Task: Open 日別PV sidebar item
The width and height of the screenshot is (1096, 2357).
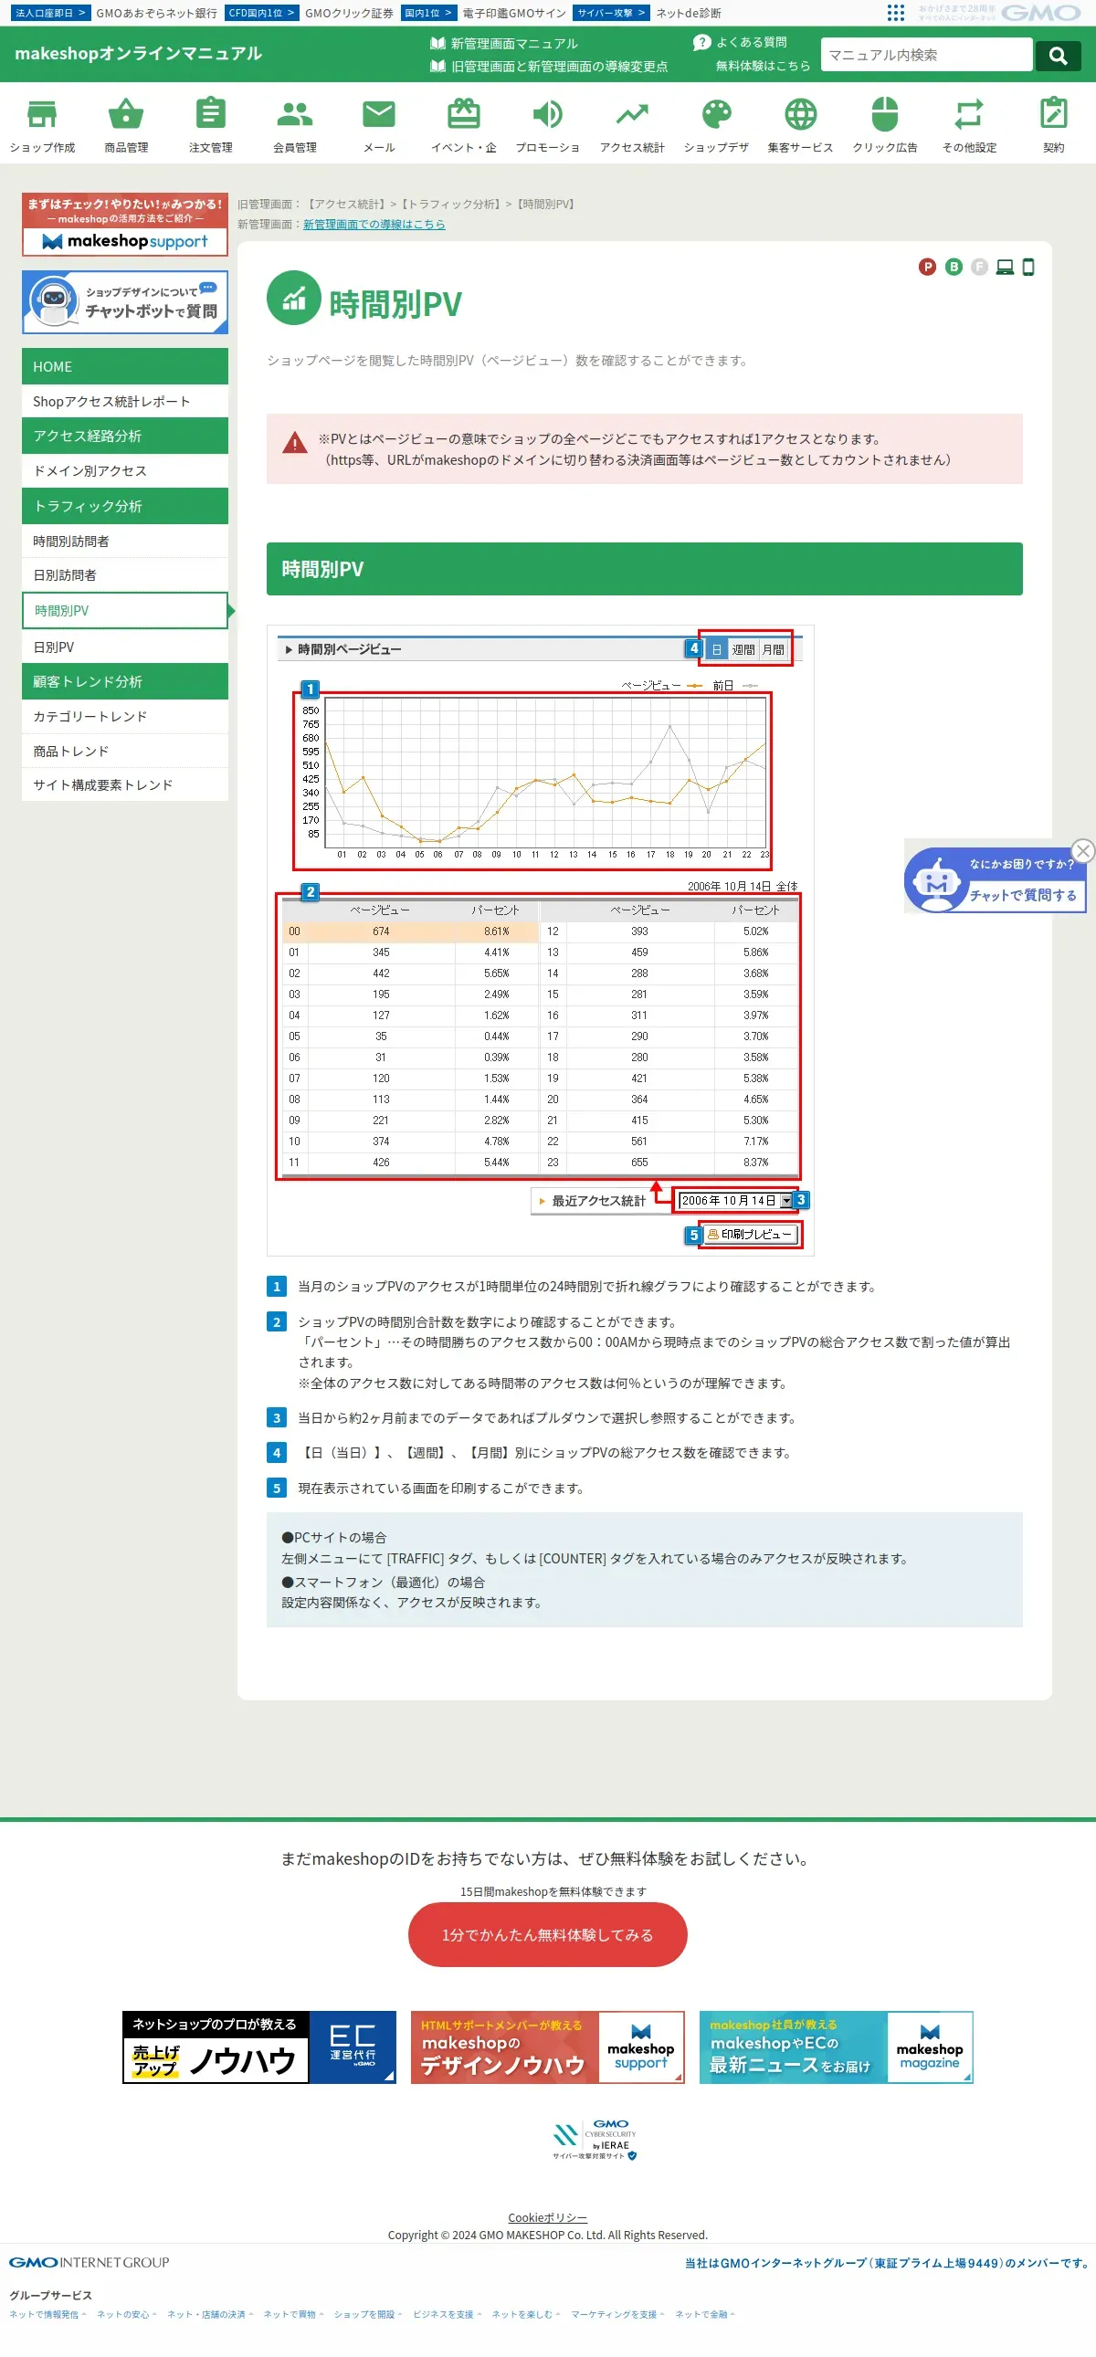Action: 124,646
